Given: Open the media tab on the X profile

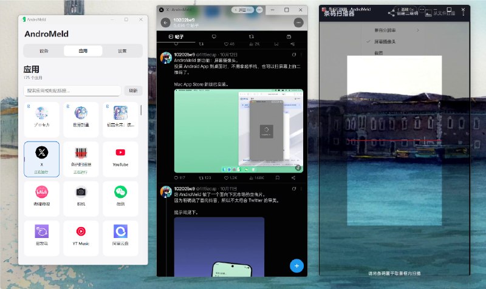Looking at the screenshot, I should (289, 36).
